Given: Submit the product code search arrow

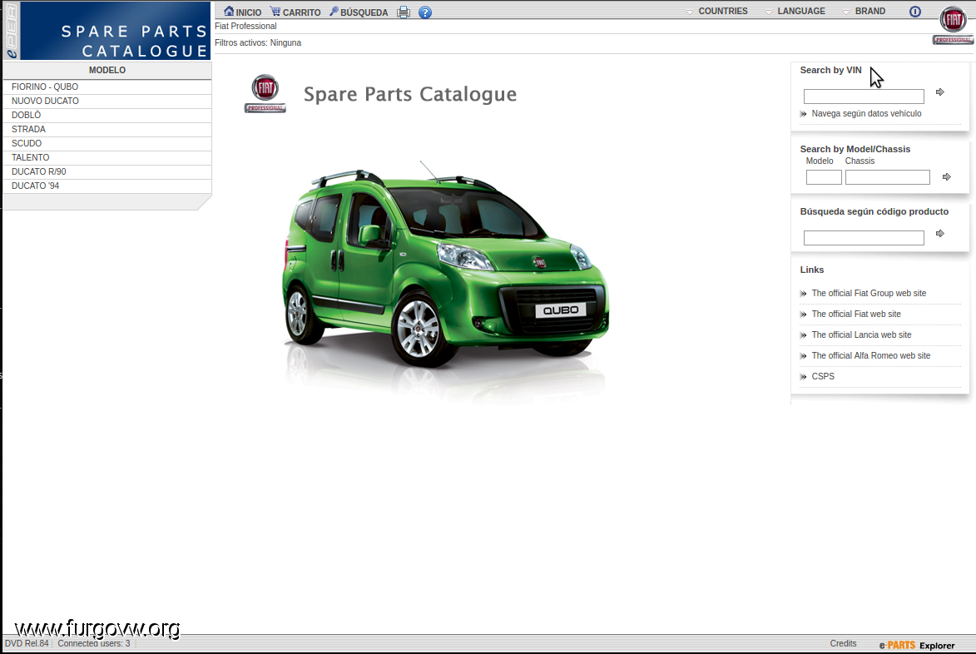Looking at the screenshot, I should (940, 233).
